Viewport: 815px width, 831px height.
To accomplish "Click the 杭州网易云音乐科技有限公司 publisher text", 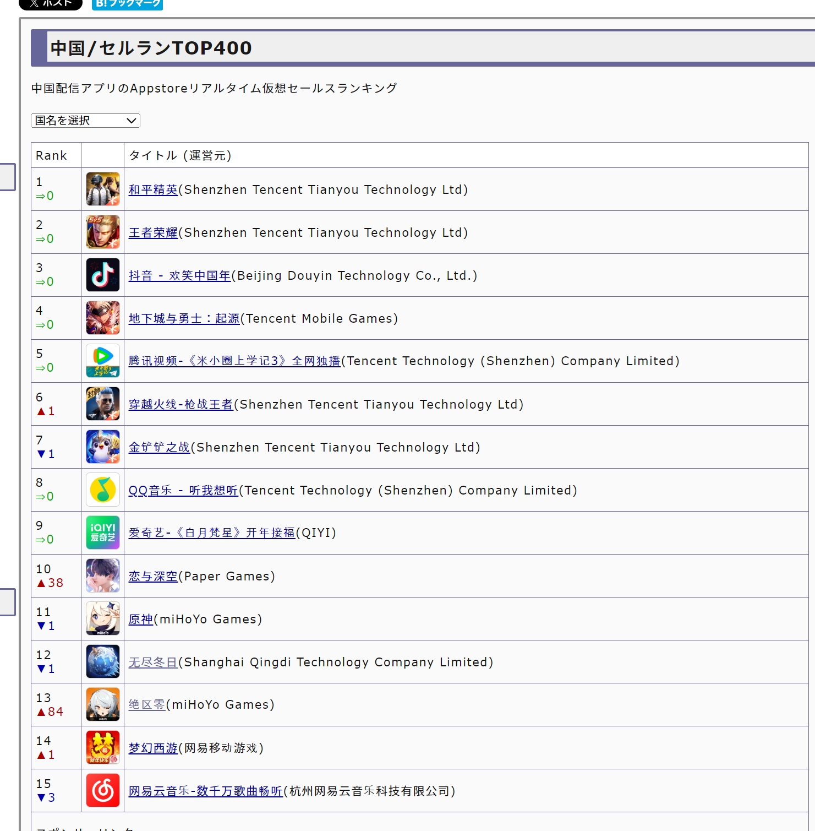I will (369, 791).
